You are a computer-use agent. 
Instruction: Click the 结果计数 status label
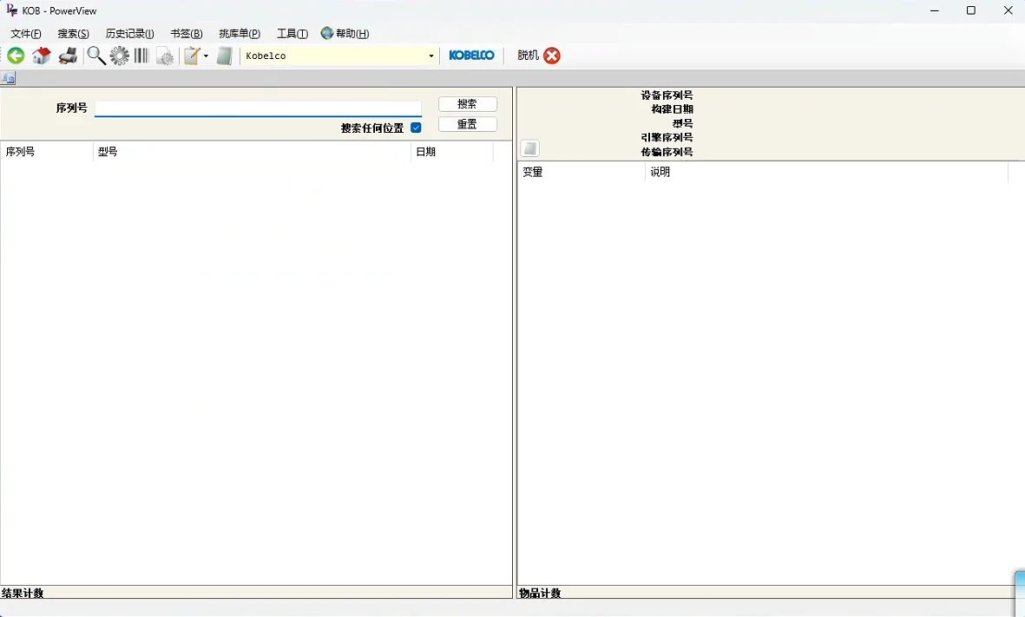(23, 593)
